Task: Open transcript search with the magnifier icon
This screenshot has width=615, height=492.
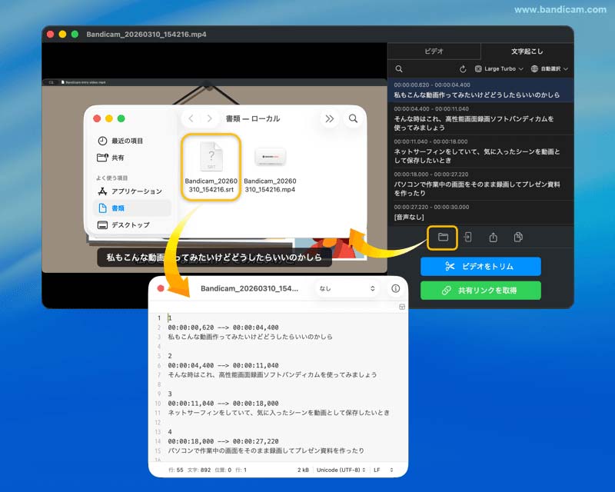Action: (x=400, y=68)
